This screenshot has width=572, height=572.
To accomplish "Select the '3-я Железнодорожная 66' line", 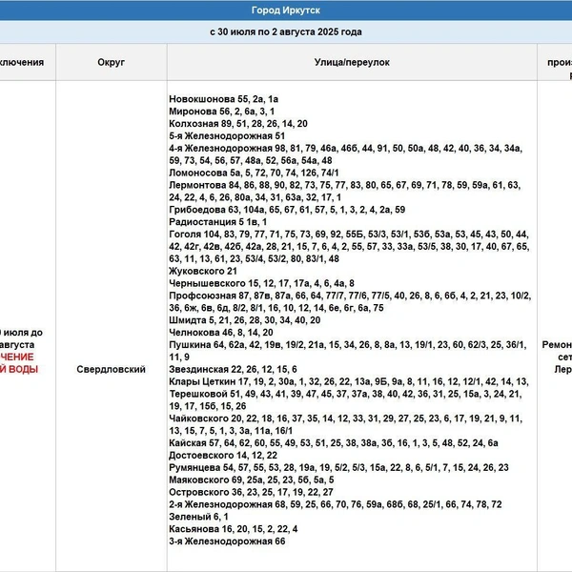I will (x=227, y=541).
